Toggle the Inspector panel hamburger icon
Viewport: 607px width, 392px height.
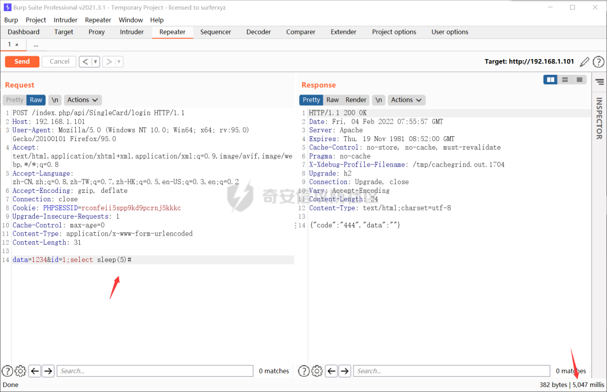600,82
